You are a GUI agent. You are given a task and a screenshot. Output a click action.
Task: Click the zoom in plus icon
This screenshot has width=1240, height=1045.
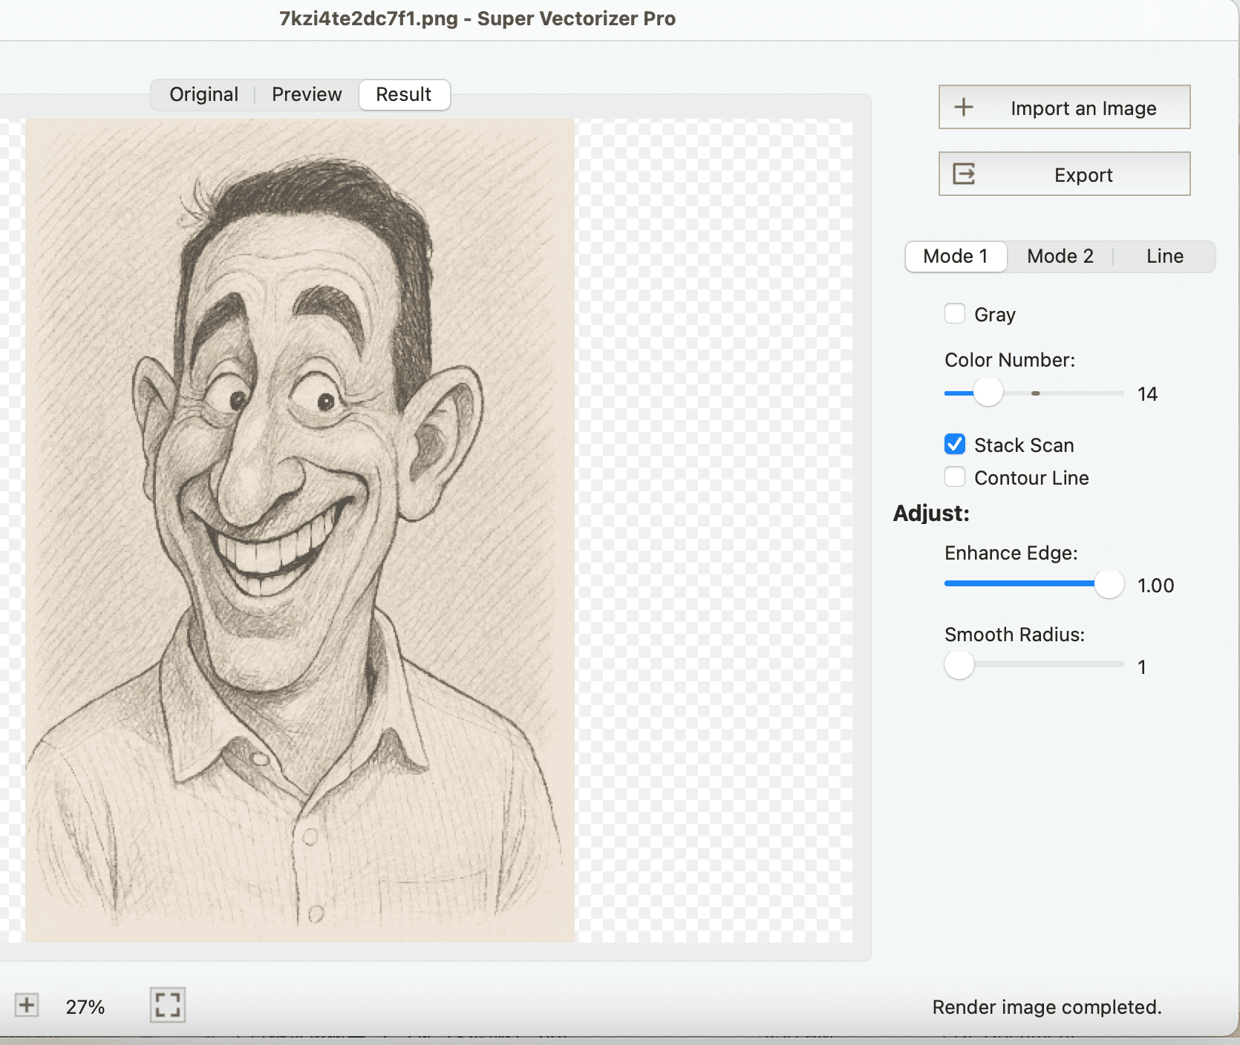pyautogui.click(x=27, y=1005)
